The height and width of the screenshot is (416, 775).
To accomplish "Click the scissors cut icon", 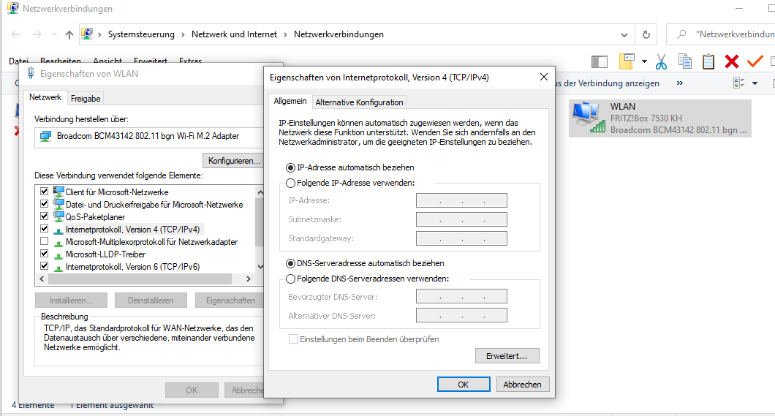I will click(662, 61).
